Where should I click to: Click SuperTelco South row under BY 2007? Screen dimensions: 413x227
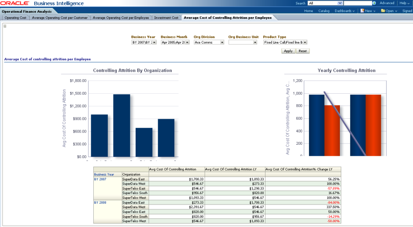(x=135, y=193)
